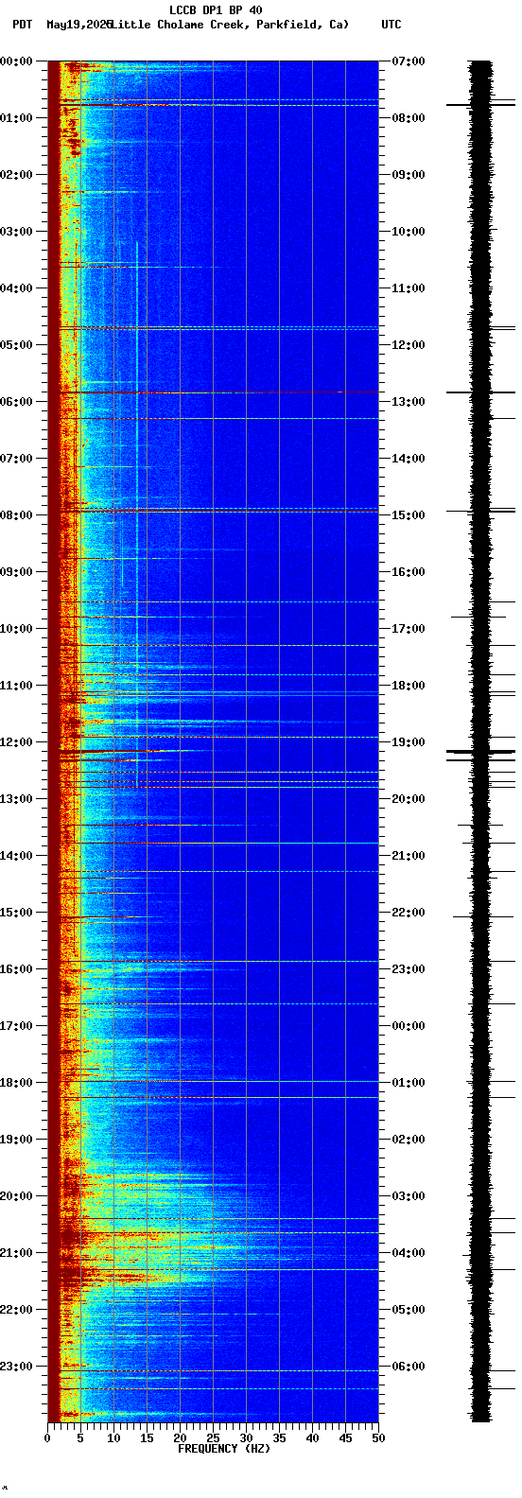Click the frequency axis tick label '10'
The image size is (522, 1498).
point(113,1438)
